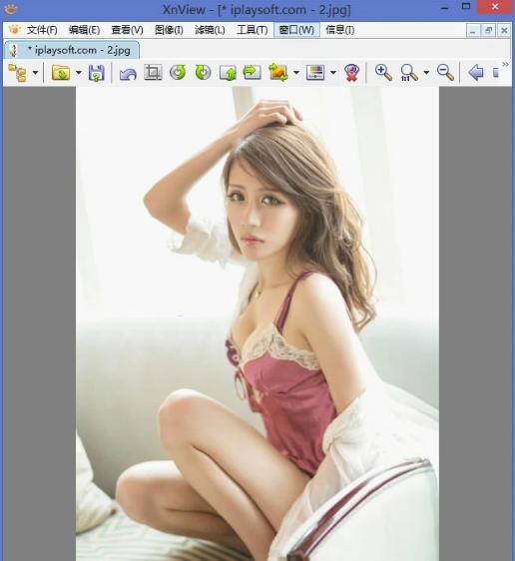Rotate image counter-clockwise with green arrow icon
This screenshot has height=561, width=515.
(x=178, y=72)
